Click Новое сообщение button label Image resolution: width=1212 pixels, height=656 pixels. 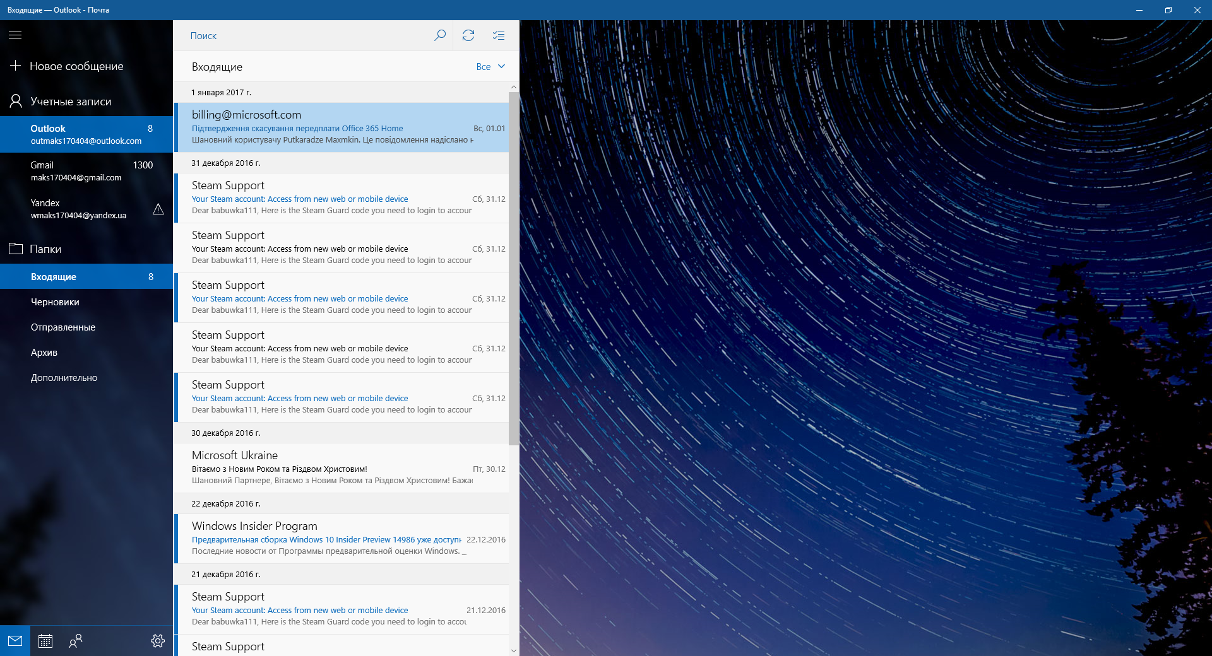tap(76, 66)
